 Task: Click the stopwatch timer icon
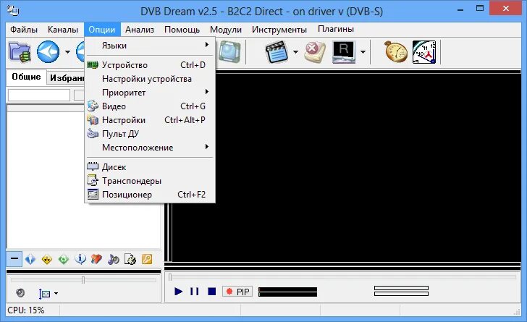395,52
